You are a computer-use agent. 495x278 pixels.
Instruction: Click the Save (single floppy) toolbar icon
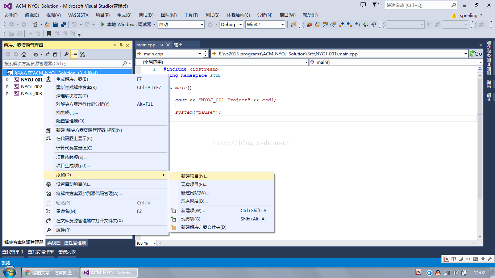coord(55,25)
